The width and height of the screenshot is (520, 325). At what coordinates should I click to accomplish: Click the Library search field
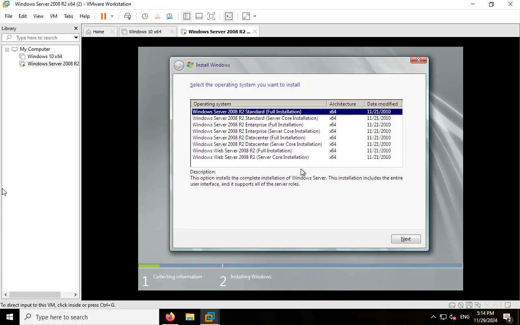(x=41, y=38)
